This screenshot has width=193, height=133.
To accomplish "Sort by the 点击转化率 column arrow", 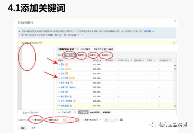I will tap(171, 60).
